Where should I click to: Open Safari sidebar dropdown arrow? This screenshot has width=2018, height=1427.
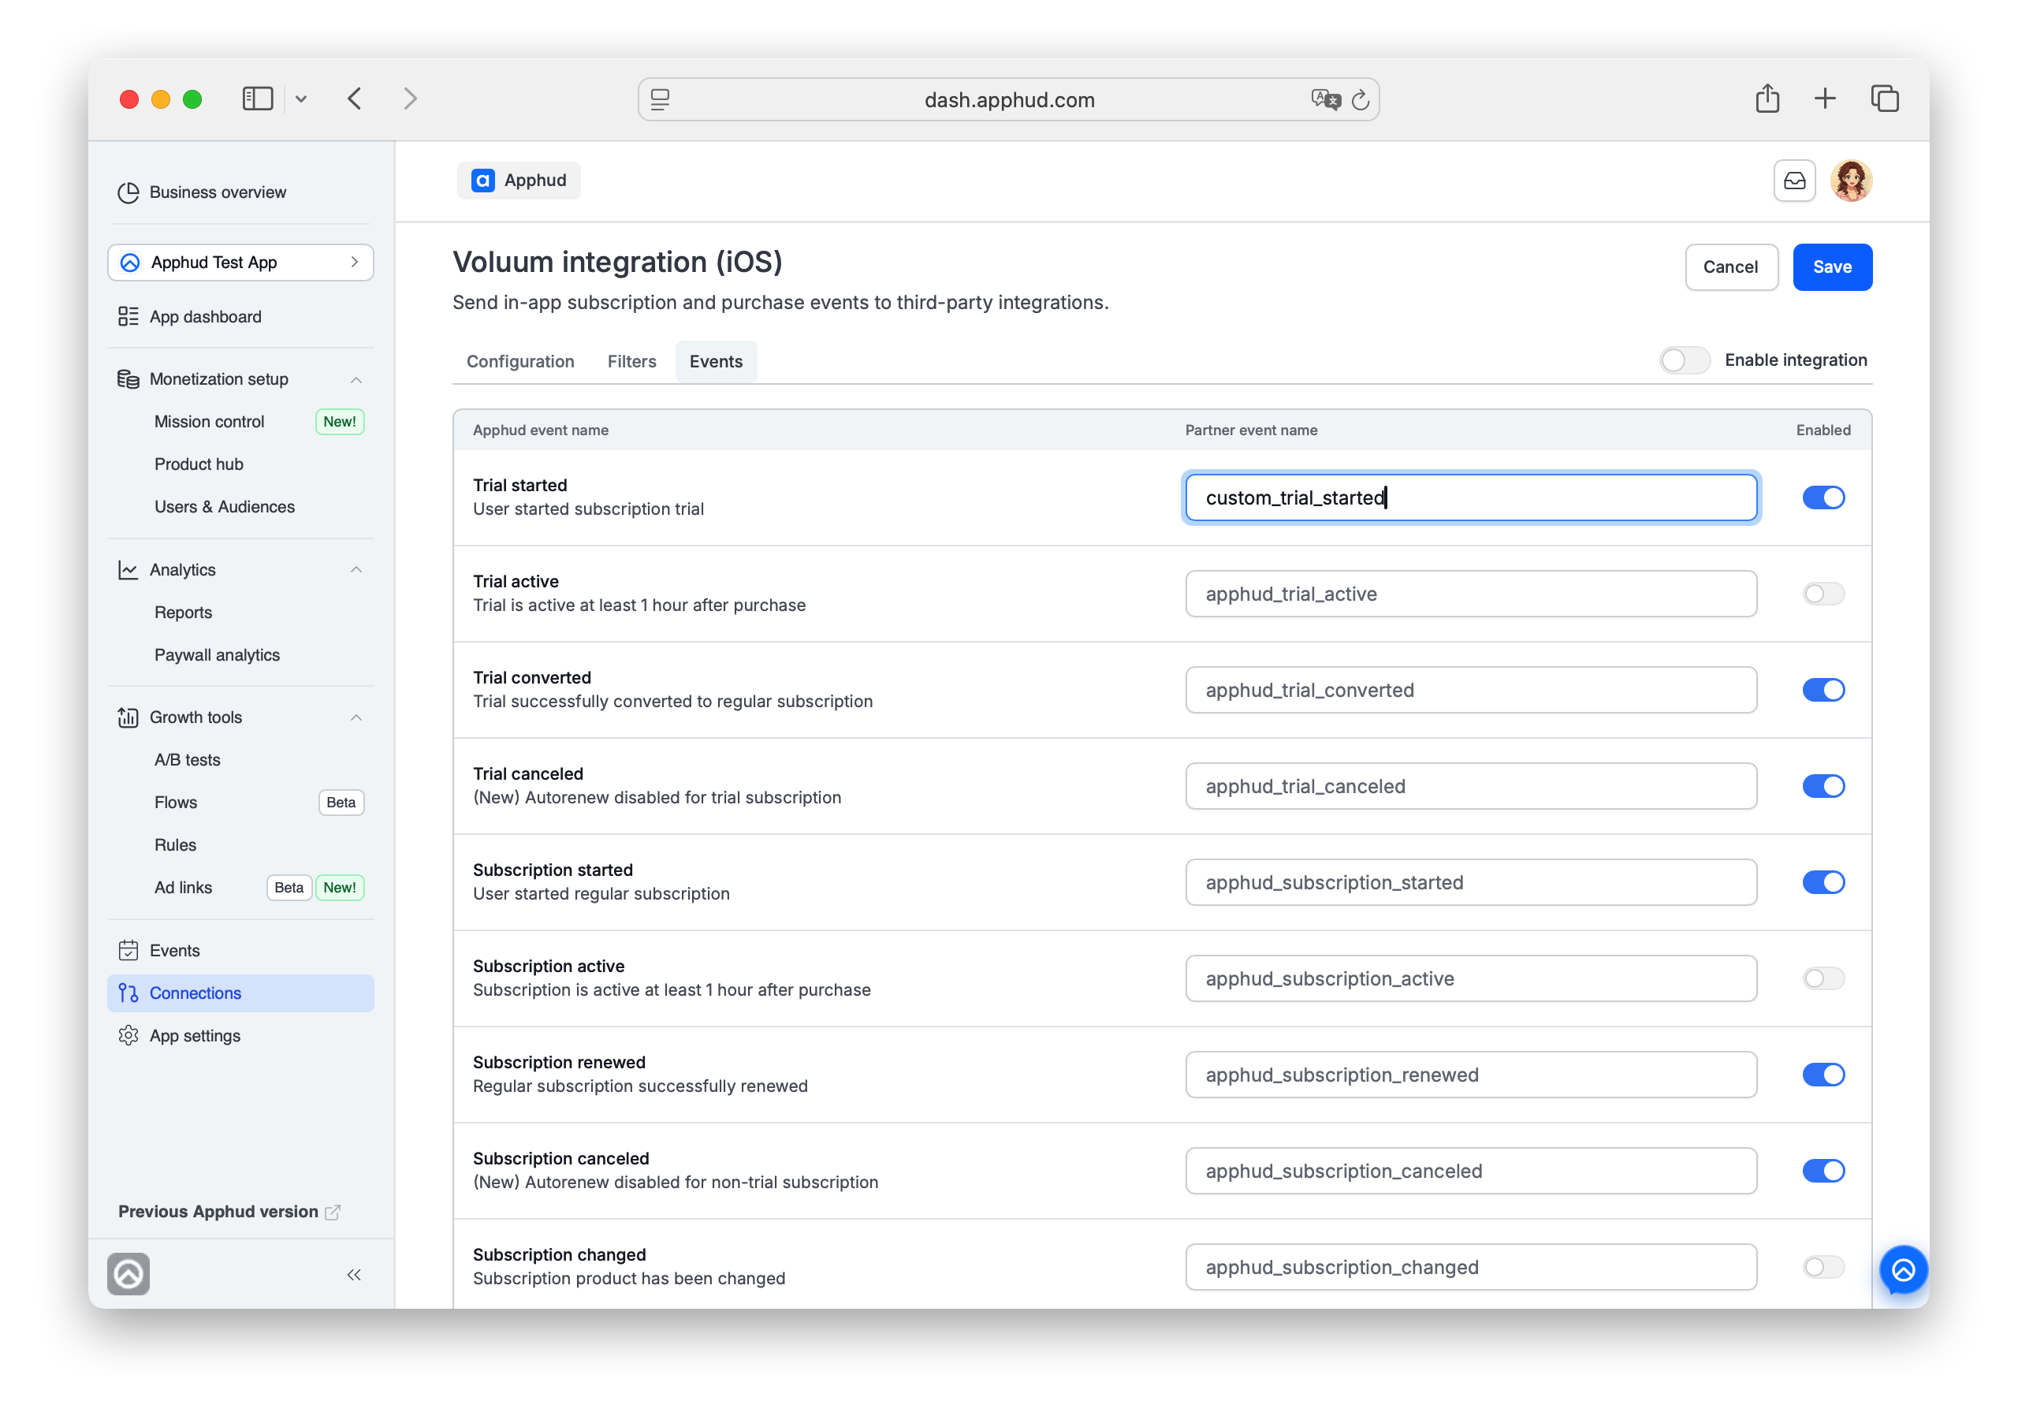[300, 99]
